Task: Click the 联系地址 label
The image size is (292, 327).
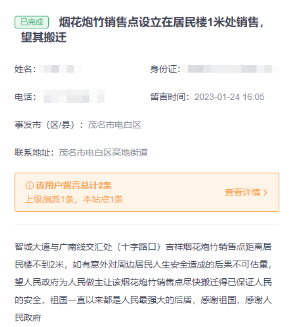Action: point(34,152)
